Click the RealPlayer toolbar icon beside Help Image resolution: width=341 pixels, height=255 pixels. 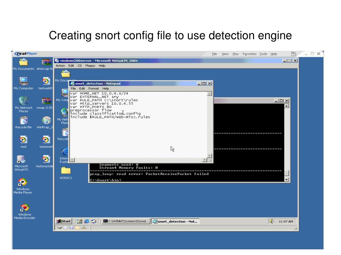293,54
